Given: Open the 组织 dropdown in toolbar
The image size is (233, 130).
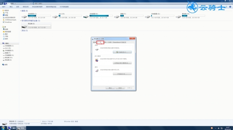Looking at the screenshot, I should [x=4, y=7].
